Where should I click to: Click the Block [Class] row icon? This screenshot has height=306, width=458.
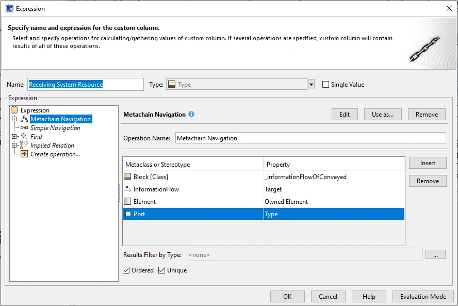128,176
